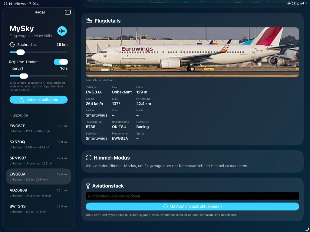Image resolution: width=310 pixels, height=232 pixels.
Task: Click Mit Aviationstack aktualisieren button
Action: click(x=192, y=207)
